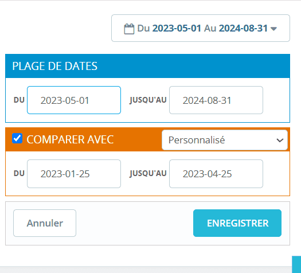The image size is (301, 273).
Task: Open the Du 2023-05-01 Au 2024-08-31 range button
Action: (201, 28)
